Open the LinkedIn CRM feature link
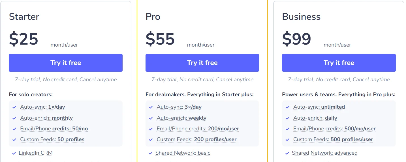Image resolution: width=406 pixels, height=162 pixels. coord(35,153)
